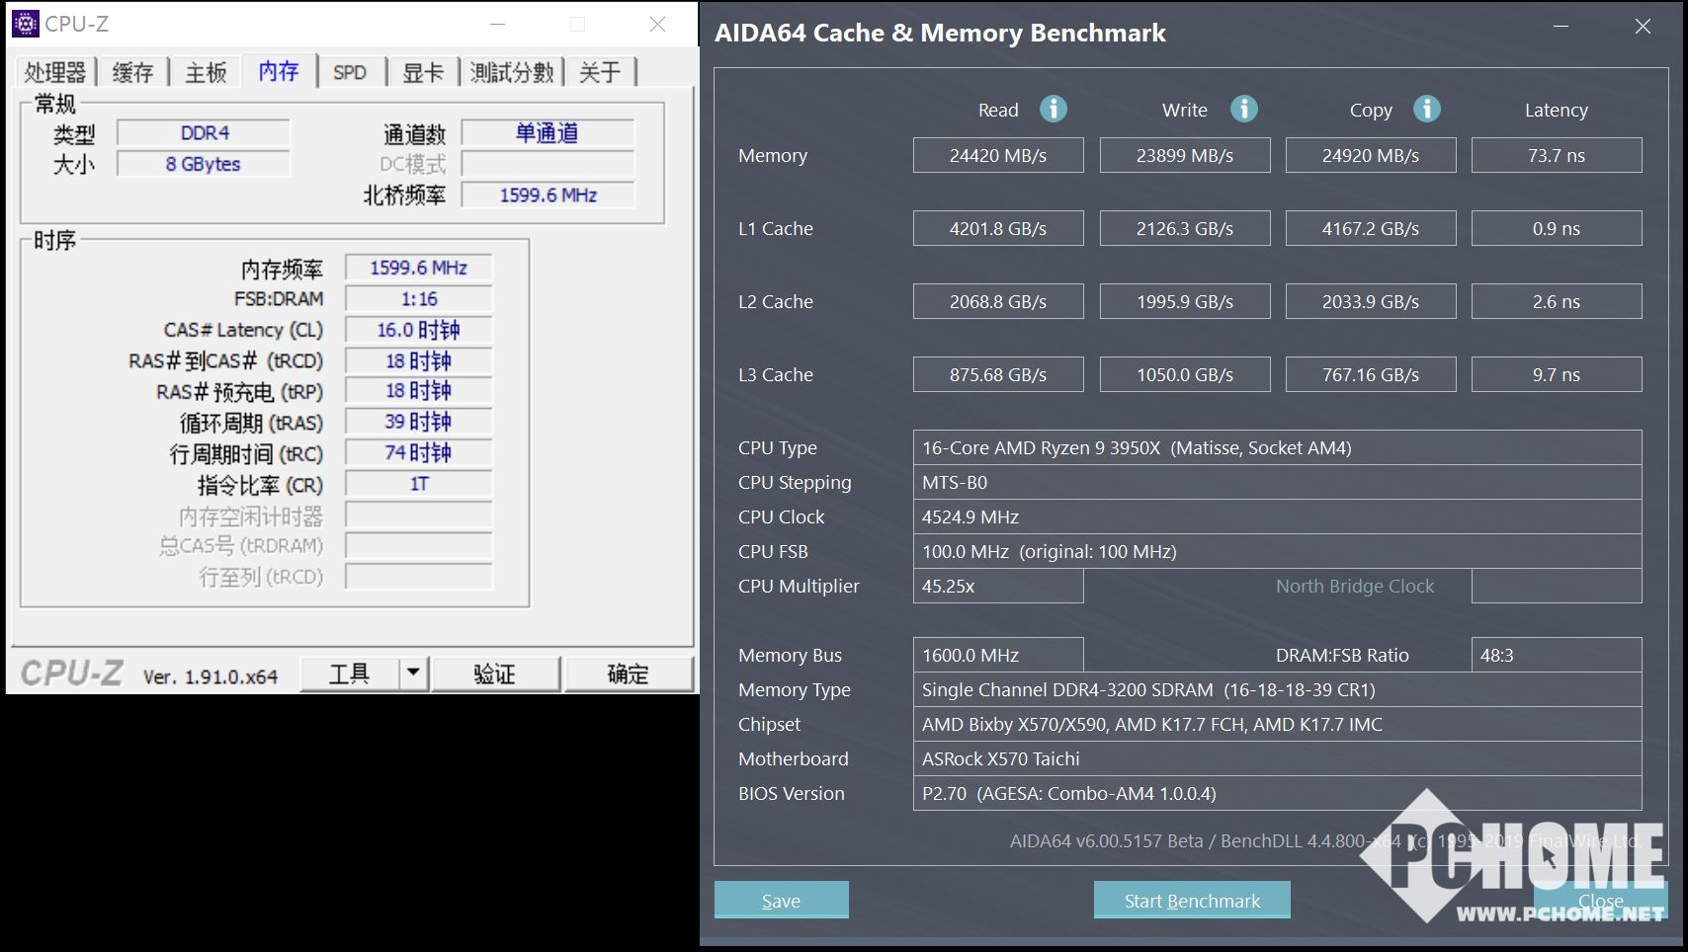Click the L1 Cache Write value 2126.3 GB/s

[x=1185, y=228]
